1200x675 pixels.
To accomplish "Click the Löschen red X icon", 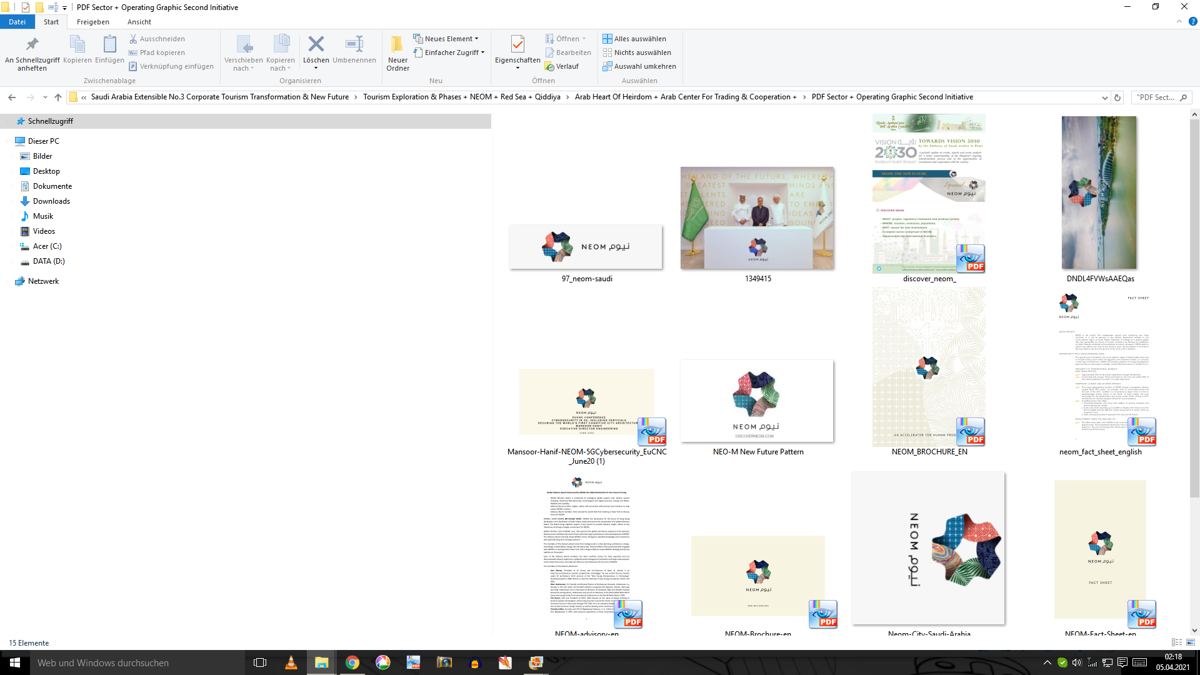I will click(x=316, y=44).
